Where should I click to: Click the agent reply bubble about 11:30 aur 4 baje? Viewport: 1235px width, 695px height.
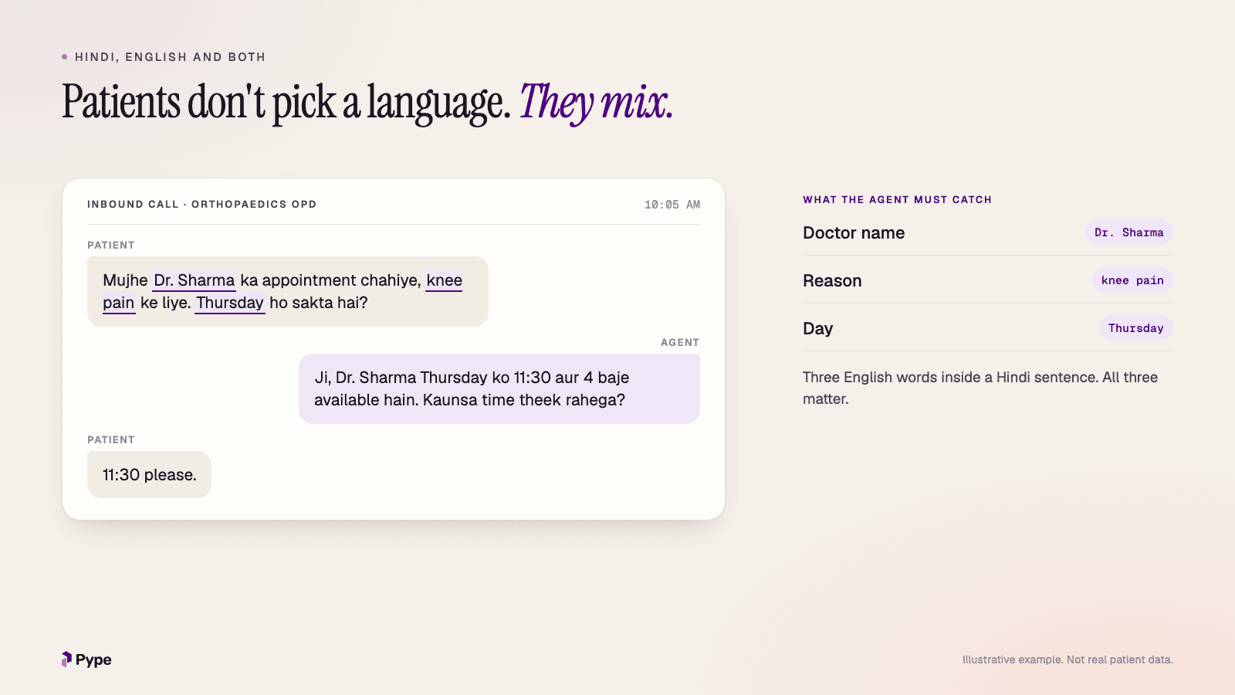pyautogui.click(x=499, y=388)
